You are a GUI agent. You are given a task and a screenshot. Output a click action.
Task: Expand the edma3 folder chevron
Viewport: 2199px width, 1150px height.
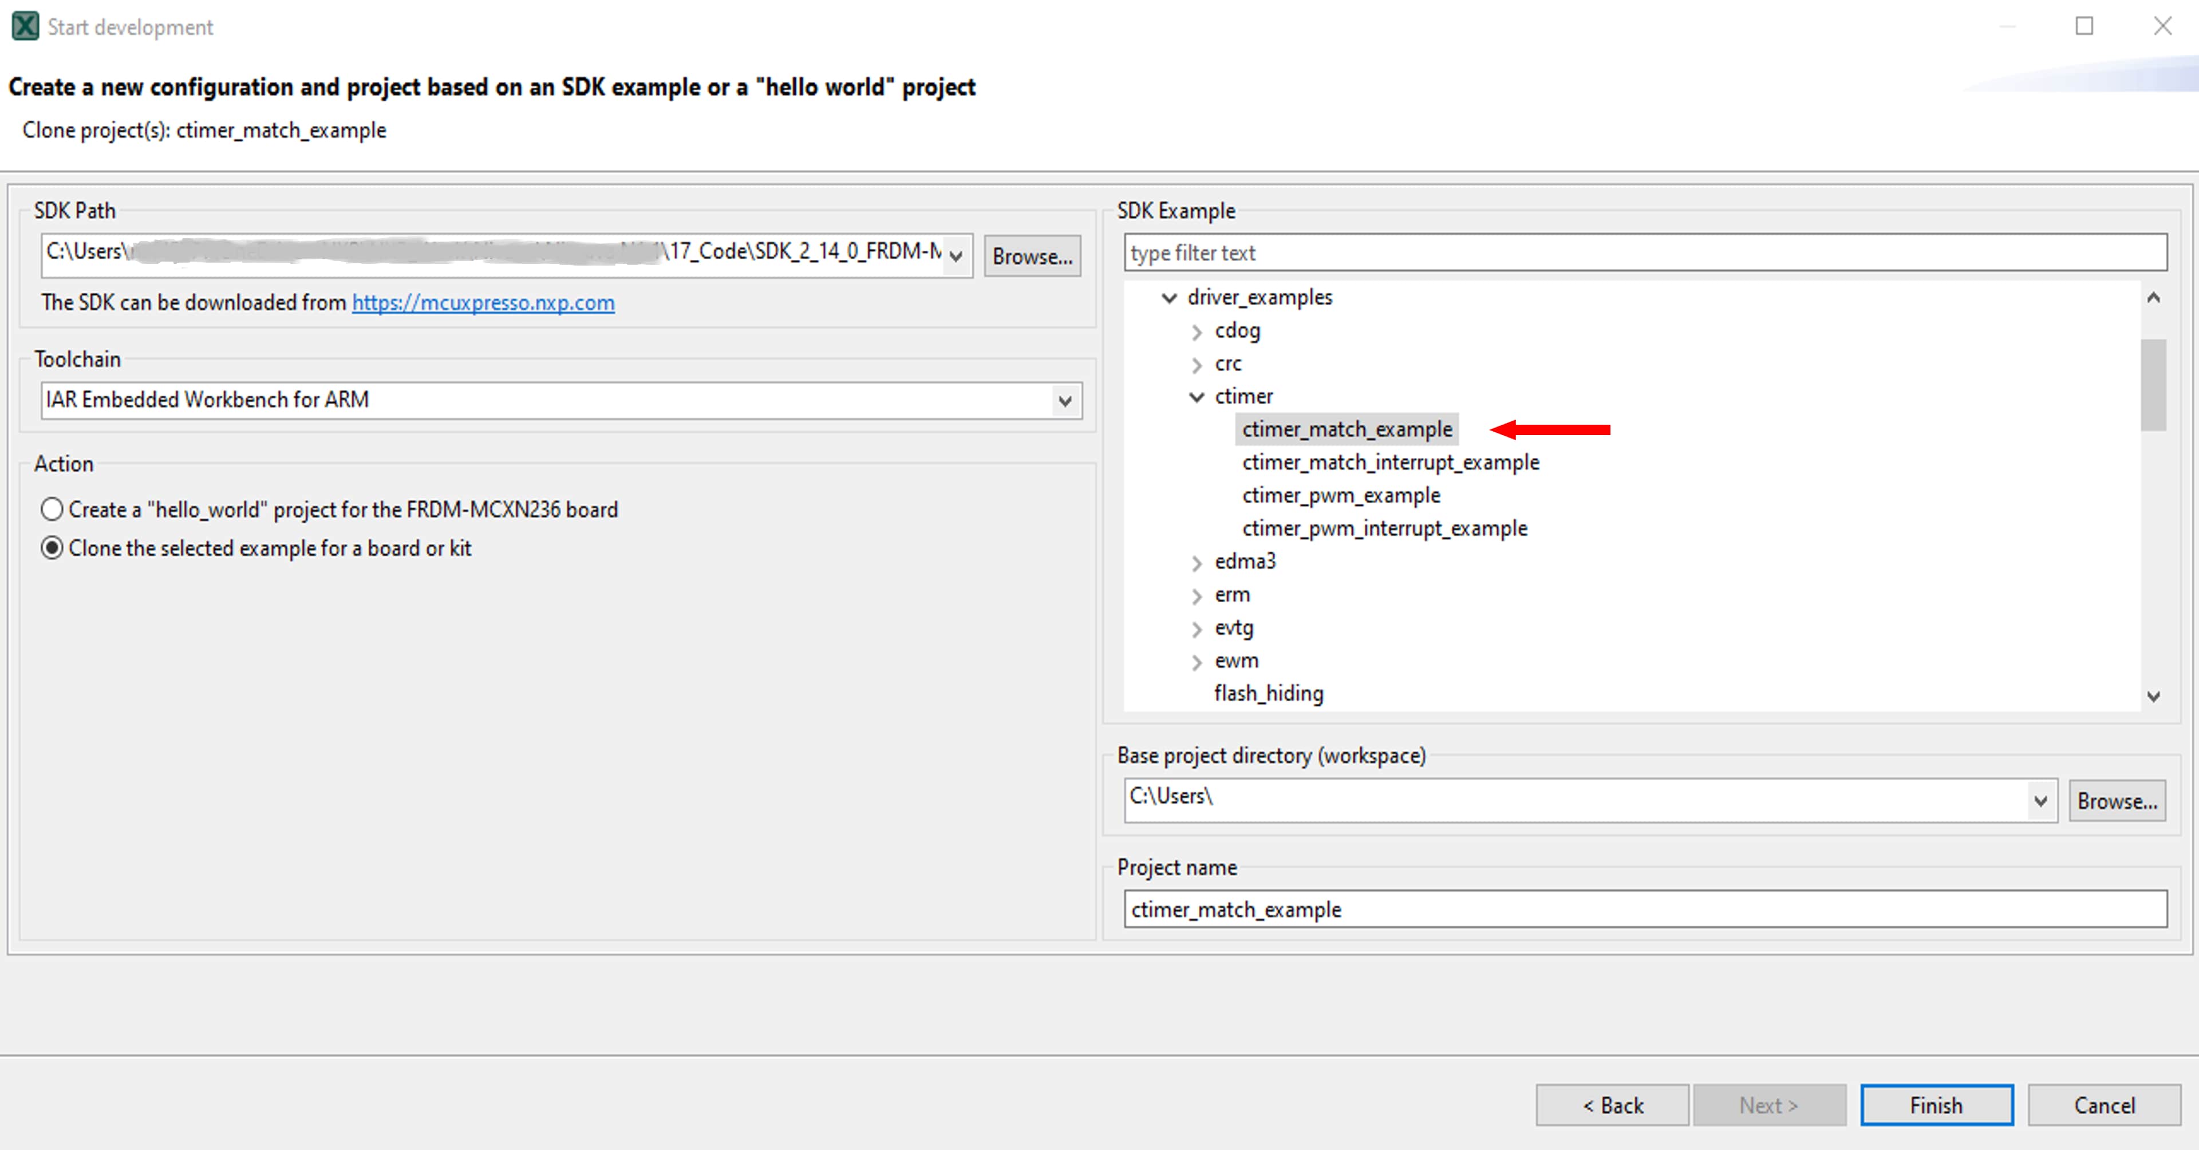pos(1197,563)
